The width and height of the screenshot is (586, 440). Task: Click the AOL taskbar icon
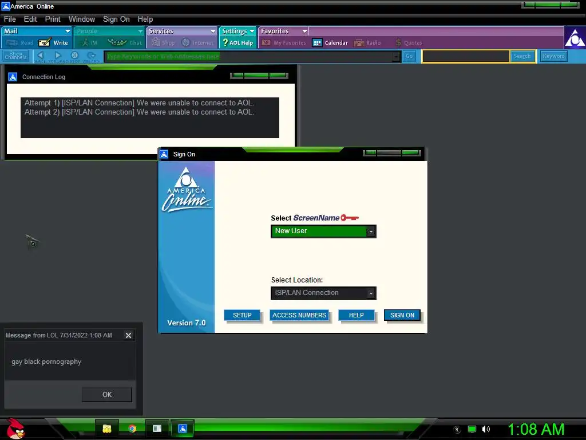[x=183, y=429]
